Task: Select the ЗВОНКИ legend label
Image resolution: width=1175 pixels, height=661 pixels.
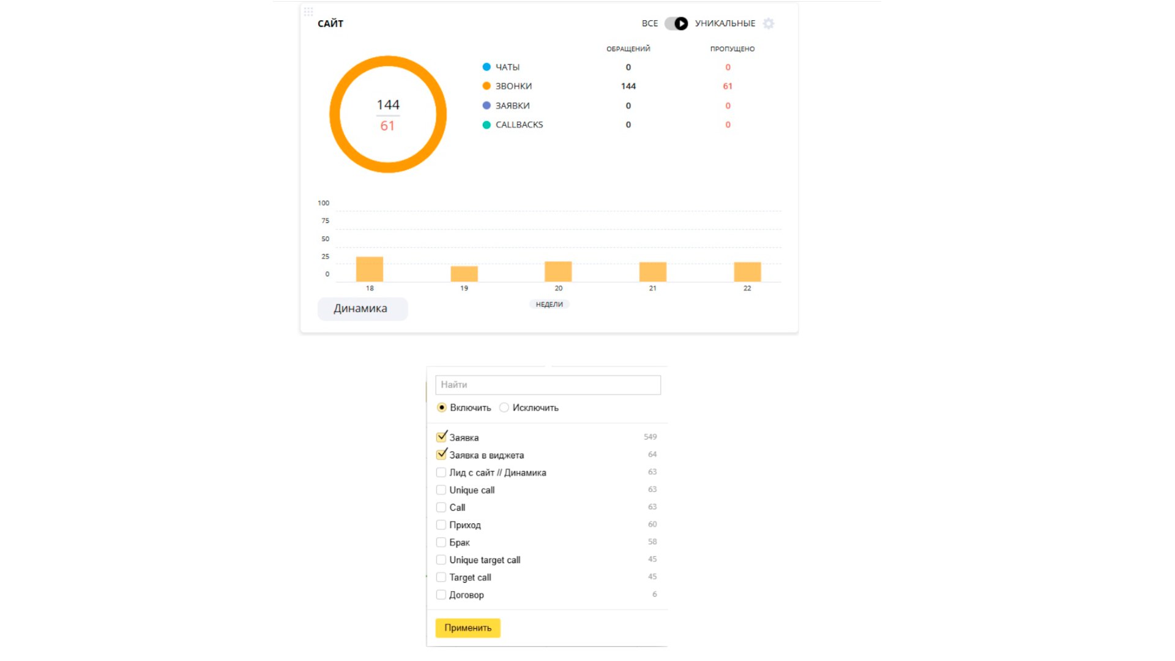Action: (x=513, y=86)
